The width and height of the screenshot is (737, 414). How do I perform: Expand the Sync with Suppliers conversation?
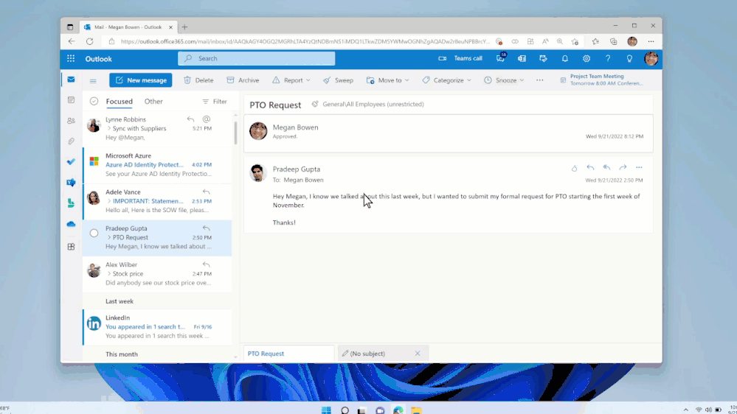click(109, 128)
